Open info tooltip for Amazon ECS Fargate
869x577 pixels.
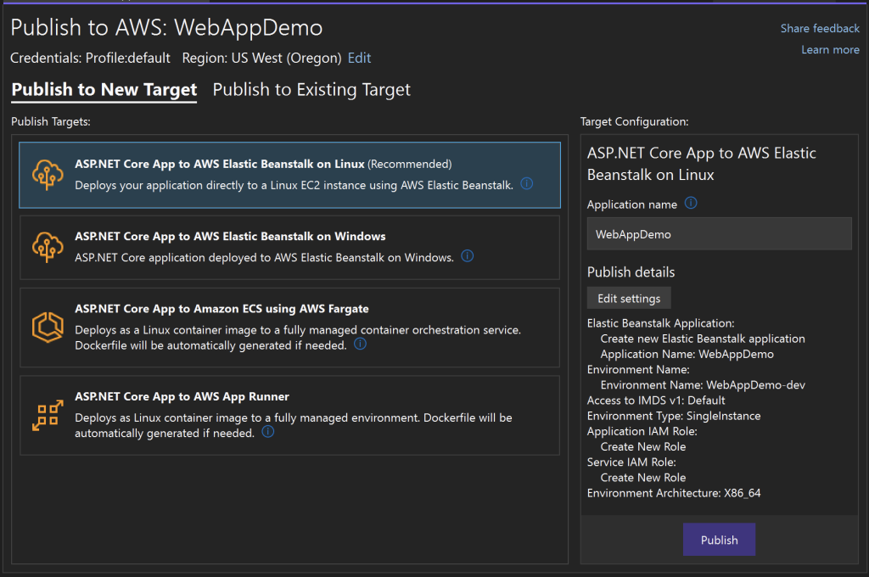pyautogui.click(x=358, y=344)
